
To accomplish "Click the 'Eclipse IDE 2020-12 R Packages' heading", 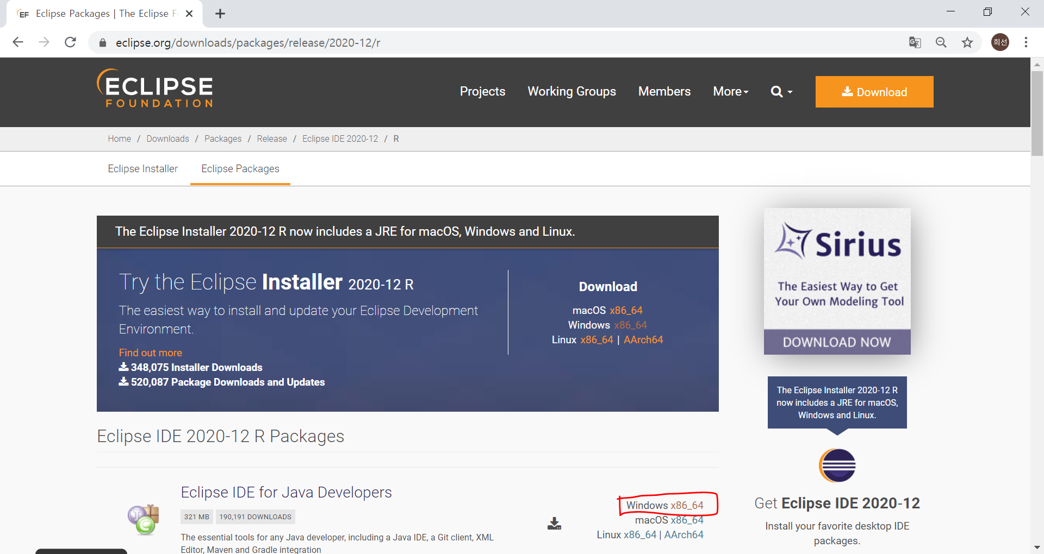I will tap(220, 436).
